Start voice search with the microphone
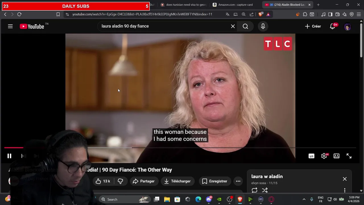This screenshot has height=205, width=364. click(263, 26)
